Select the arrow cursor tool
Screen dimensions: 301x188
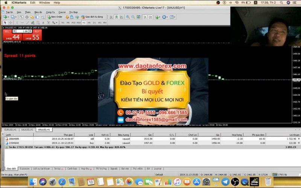pyautogui.click(x=5, y=23)
